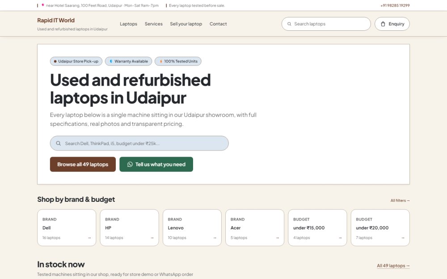Click the '10 laptops' count text
447x279 pixels.
click(177, 238)
